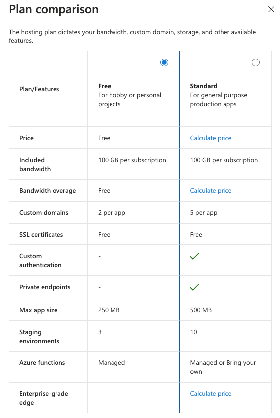Image resolution: width=280 pixels, height=418 pixels.
Task: Open Calculate price link for Enterprise-grade edge
Action: coord(211,394)
